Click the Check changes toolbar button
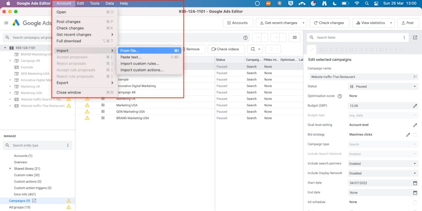The width and height of the screenshot is (422, 211). (328, 23)
